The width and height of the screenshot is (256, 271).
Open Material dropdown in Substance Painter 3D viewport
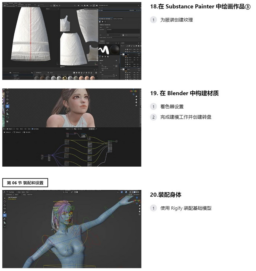[52, 9]
